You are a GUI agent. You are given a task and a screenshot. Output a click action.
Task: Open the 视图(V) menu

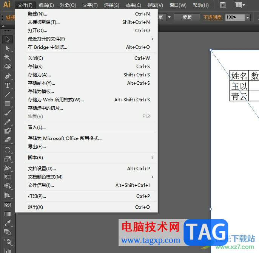(x=155, y=5)
